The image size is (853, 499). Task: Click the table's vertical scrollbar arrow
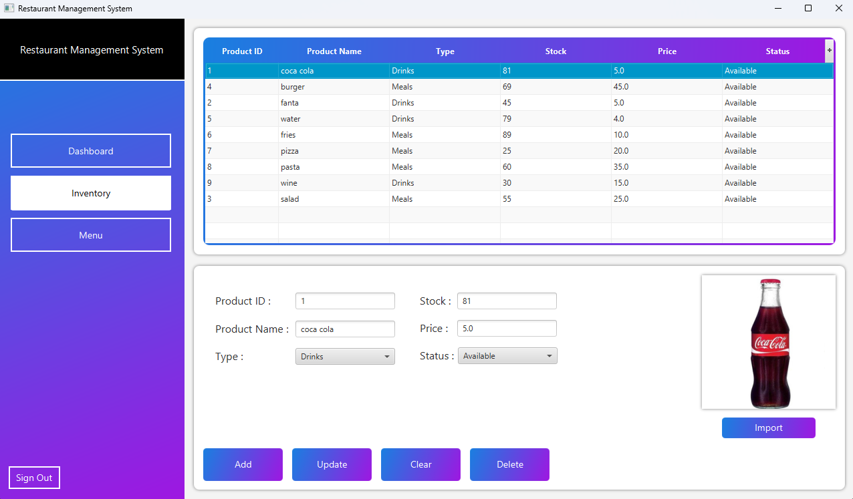[828, 50]
